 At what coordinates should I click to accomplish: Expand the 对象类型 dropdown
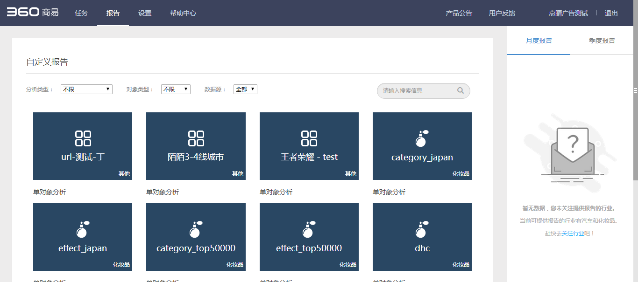(176, 89)
